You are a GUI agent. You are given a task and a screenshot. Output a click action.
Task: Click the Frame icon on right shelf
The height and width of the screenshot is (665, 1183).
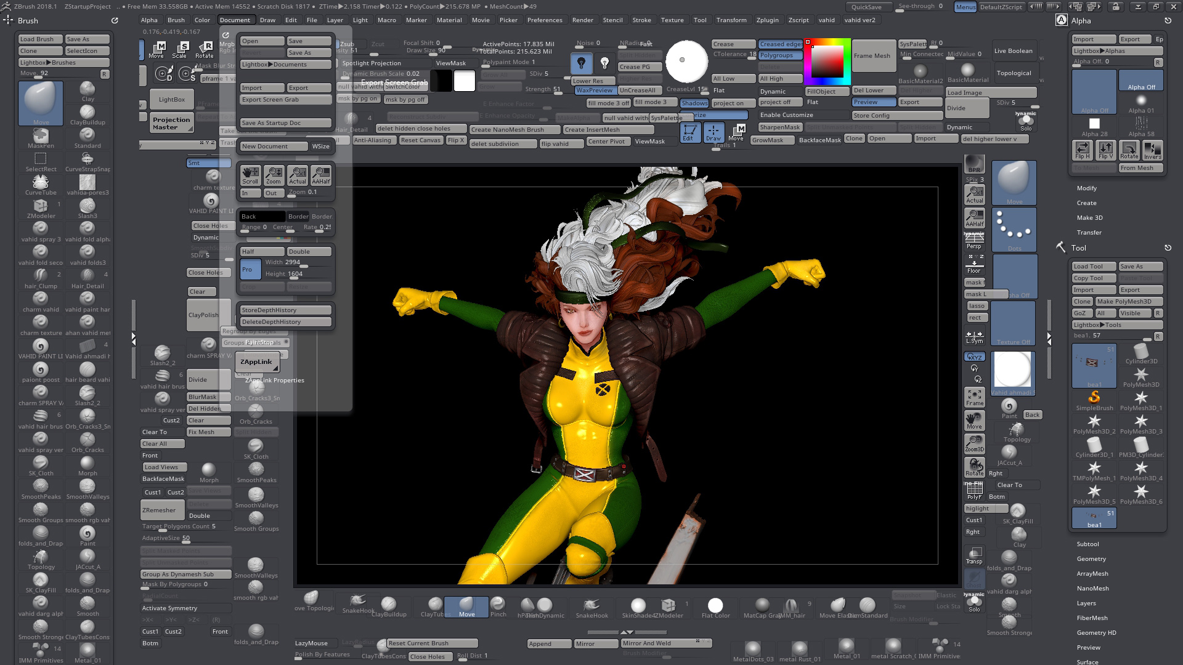coord(974,397)
